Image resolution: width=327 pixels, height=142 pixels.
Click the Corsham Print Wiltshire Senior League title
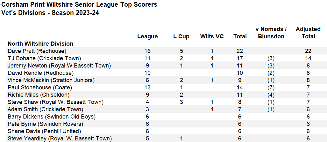(x=79, y=5)
